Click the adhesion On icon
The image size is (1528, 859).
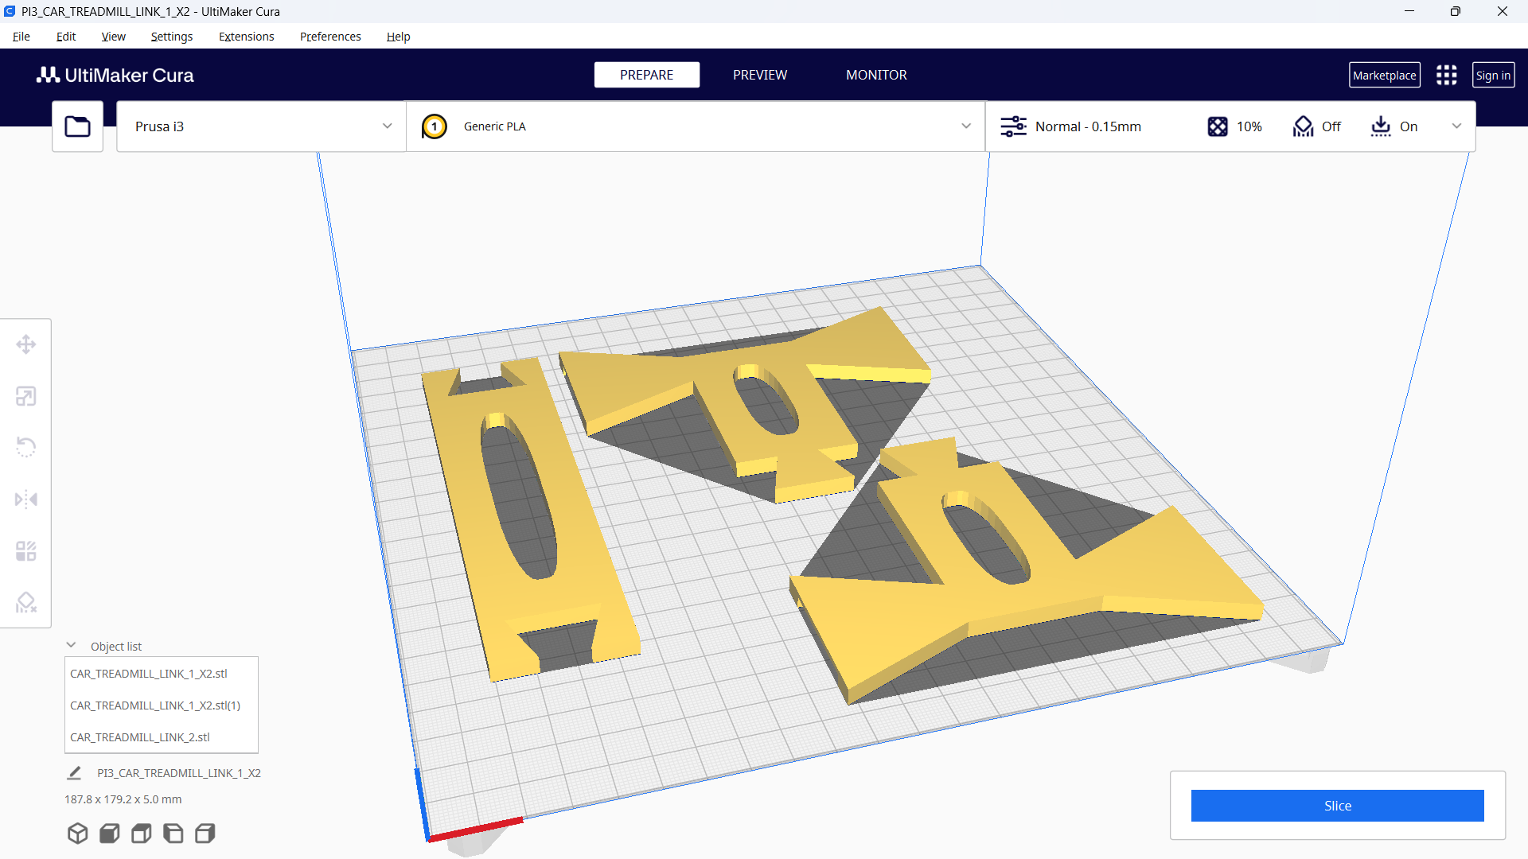tap(1381, 126)
